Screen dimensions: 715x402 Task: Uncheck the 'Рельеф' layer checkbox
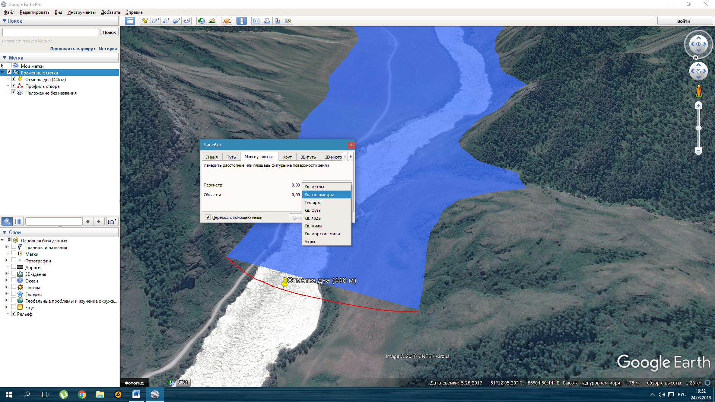[14, 313]
